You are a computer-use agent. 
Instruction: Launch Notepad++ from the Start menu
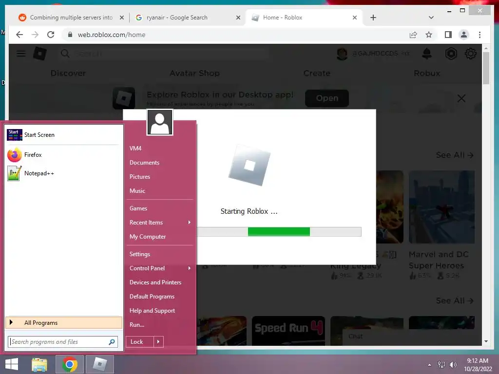(x=64, y=173)
